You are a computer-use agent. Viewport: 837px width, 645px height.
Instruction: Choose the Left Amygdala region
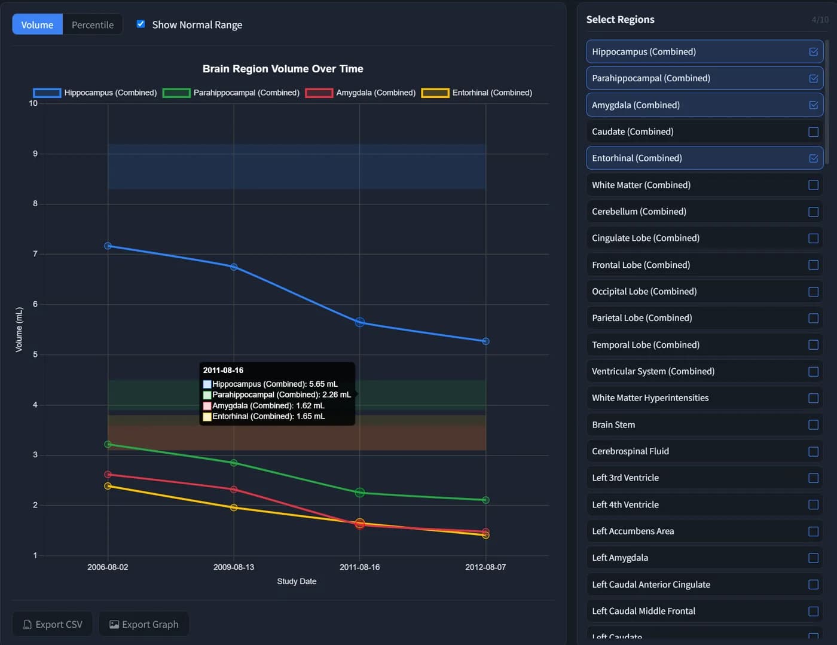pos(705,558)
